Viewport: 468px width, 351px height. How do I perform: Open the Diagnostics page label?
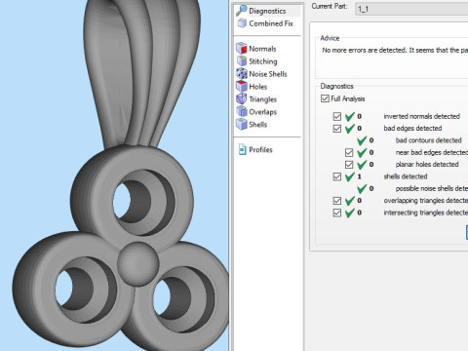point(267,11)
